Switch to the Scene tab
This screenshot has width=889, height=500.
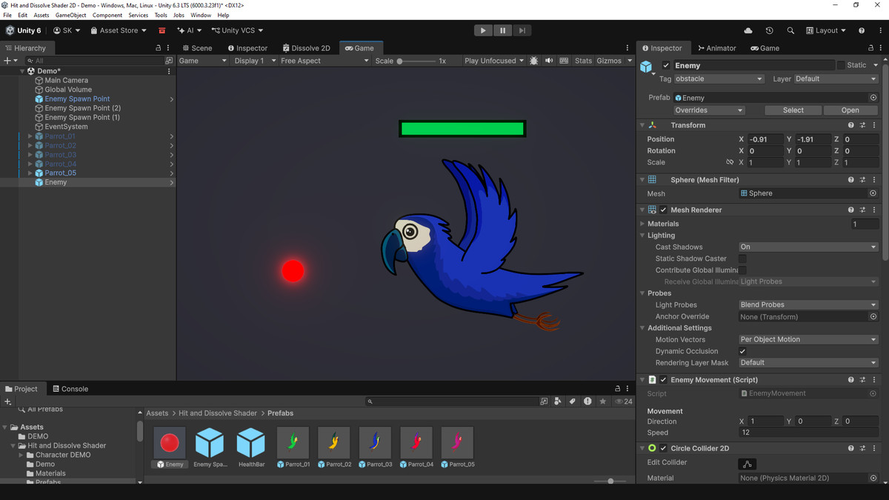point(197,48)
